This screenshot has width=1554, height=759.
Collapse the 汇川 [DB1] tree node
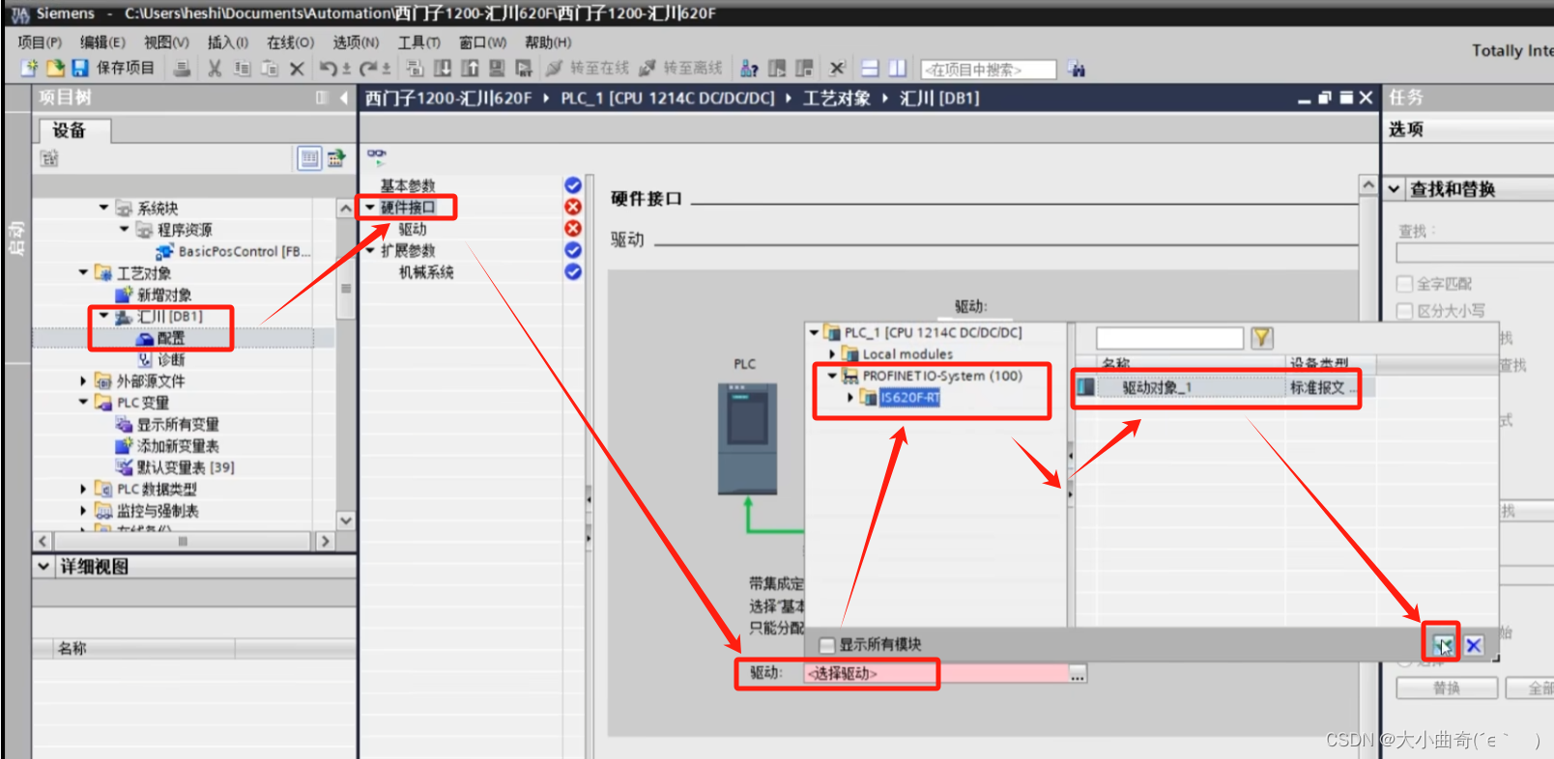(x=103, y=316)
